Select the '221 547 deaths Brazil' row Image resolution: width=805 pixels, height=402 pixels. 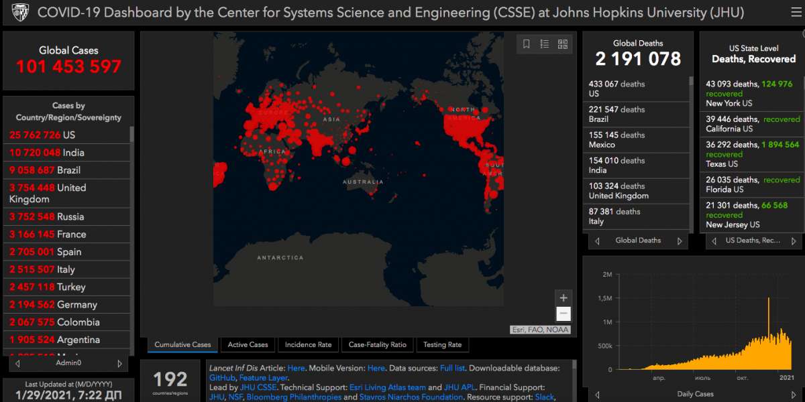(635, 115)
